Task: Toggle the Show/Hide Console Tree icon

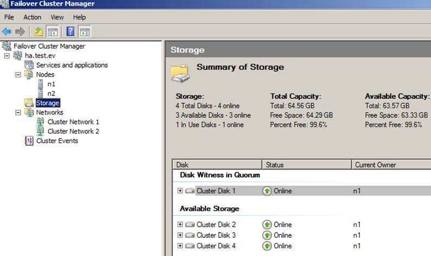Action: point(53,32)
